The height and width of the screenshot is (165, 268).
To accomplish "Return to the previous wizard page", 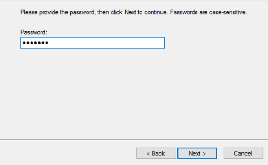I will tap(156, 153).
